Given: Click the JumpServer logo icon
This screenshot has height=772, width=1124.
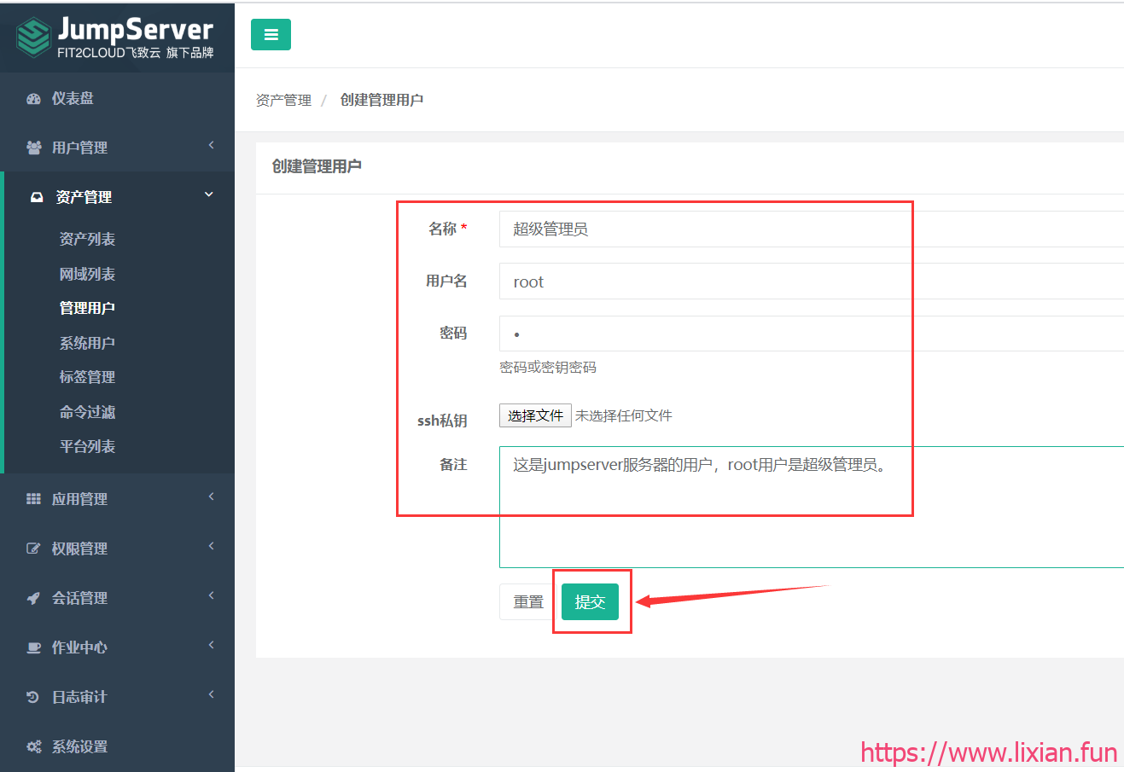Looking at the screenshot, I should point(34,37).
